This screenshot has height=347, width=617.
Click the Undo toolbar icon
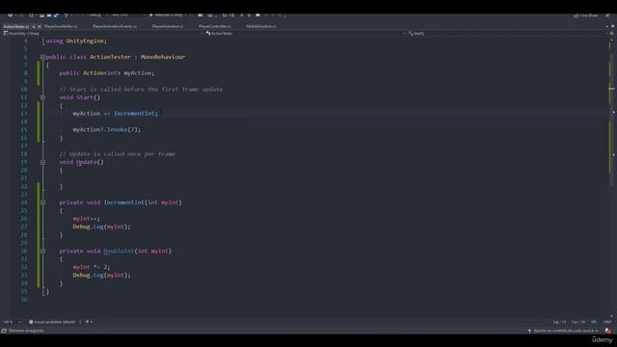67,15
